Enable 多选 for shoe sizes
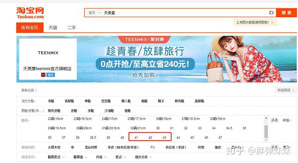The height and width of the screenshot is (163, 298). click(x=274, y=120)
